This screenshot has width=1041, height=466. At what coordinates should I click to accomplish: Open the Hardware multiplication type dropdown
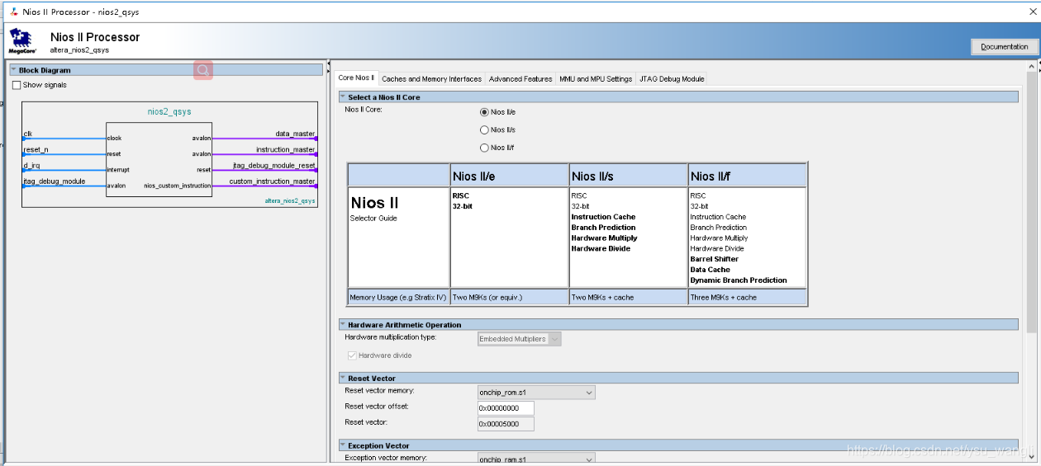pyautogui.click(x=520, y=339)
